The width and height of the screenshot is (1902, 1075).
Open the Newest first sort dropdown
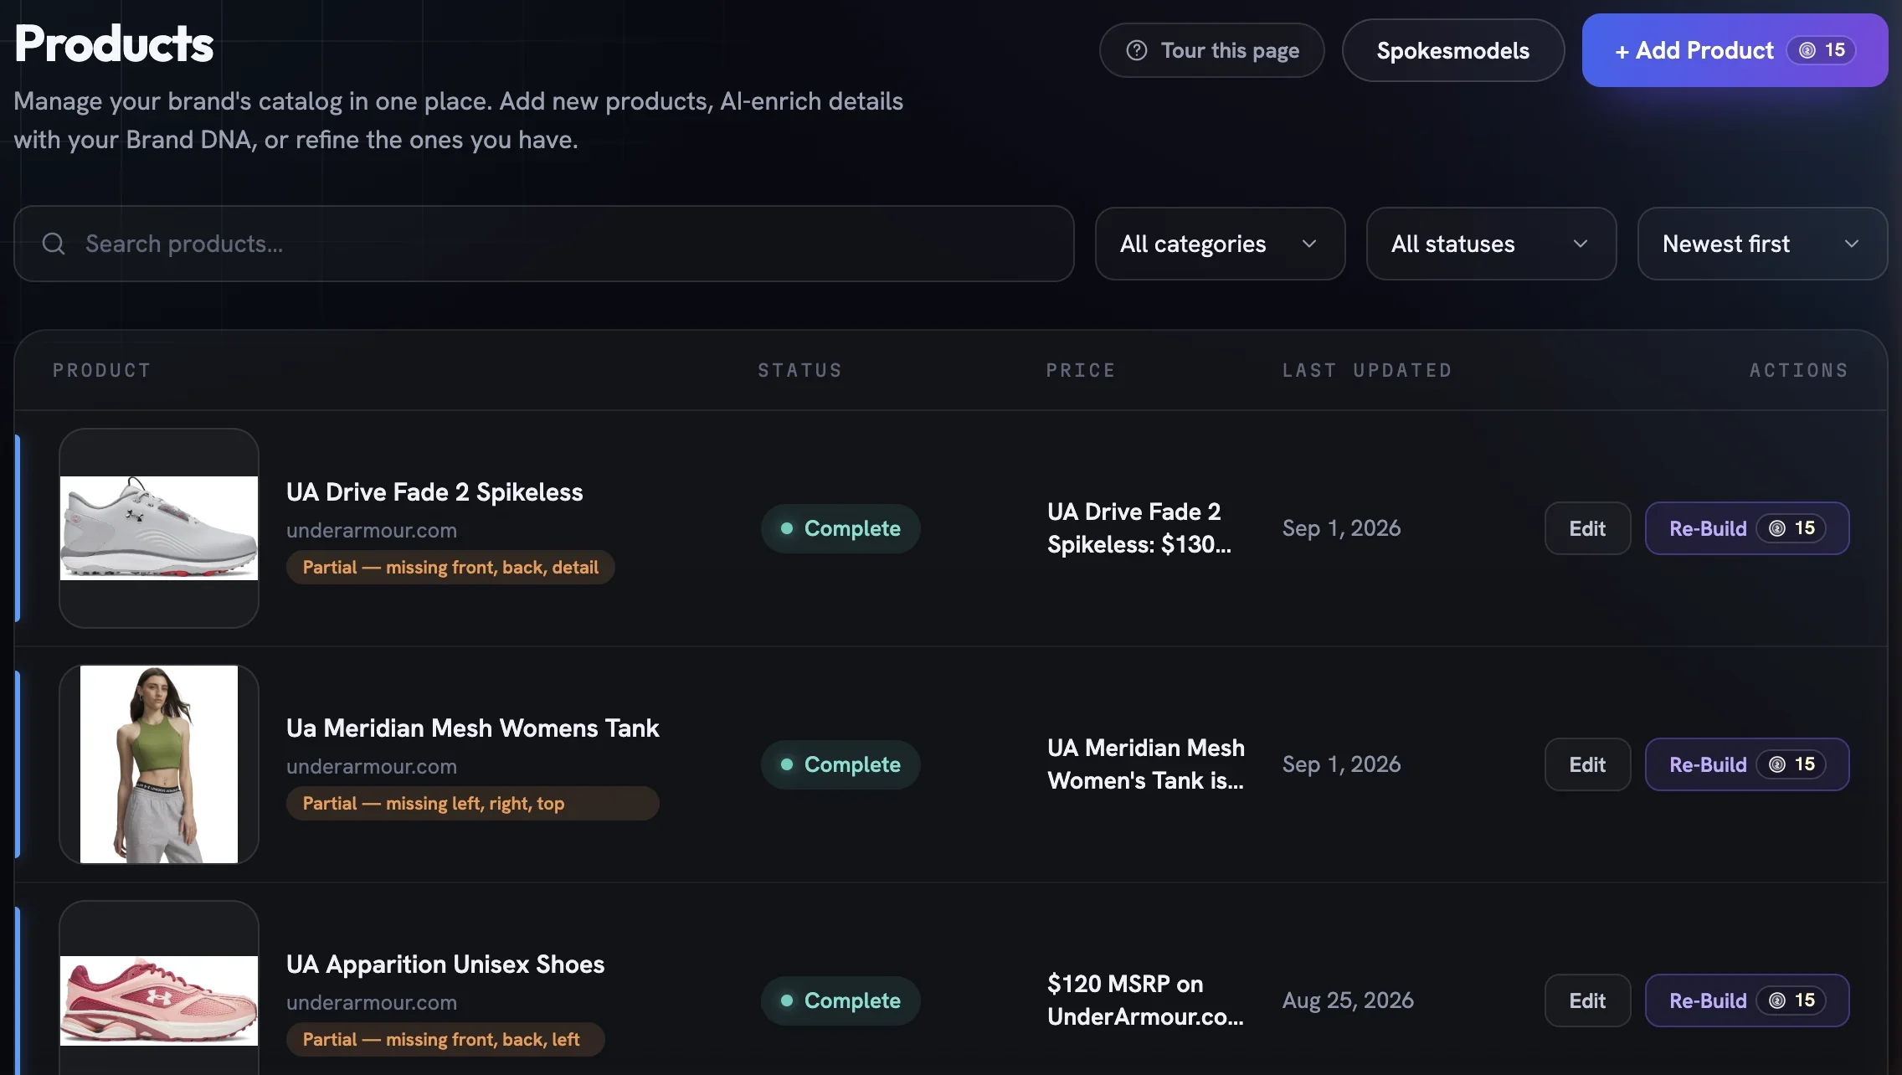(x=1762, y=244)
